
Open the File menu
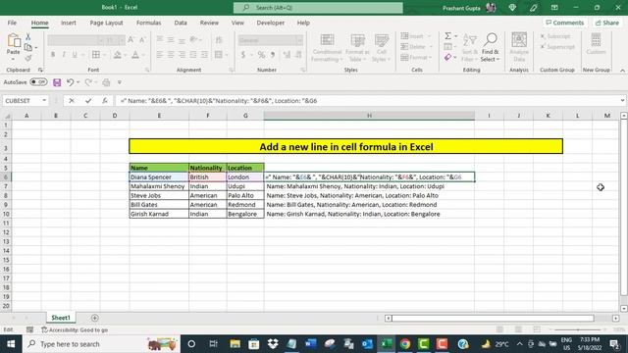click(12, 23)
